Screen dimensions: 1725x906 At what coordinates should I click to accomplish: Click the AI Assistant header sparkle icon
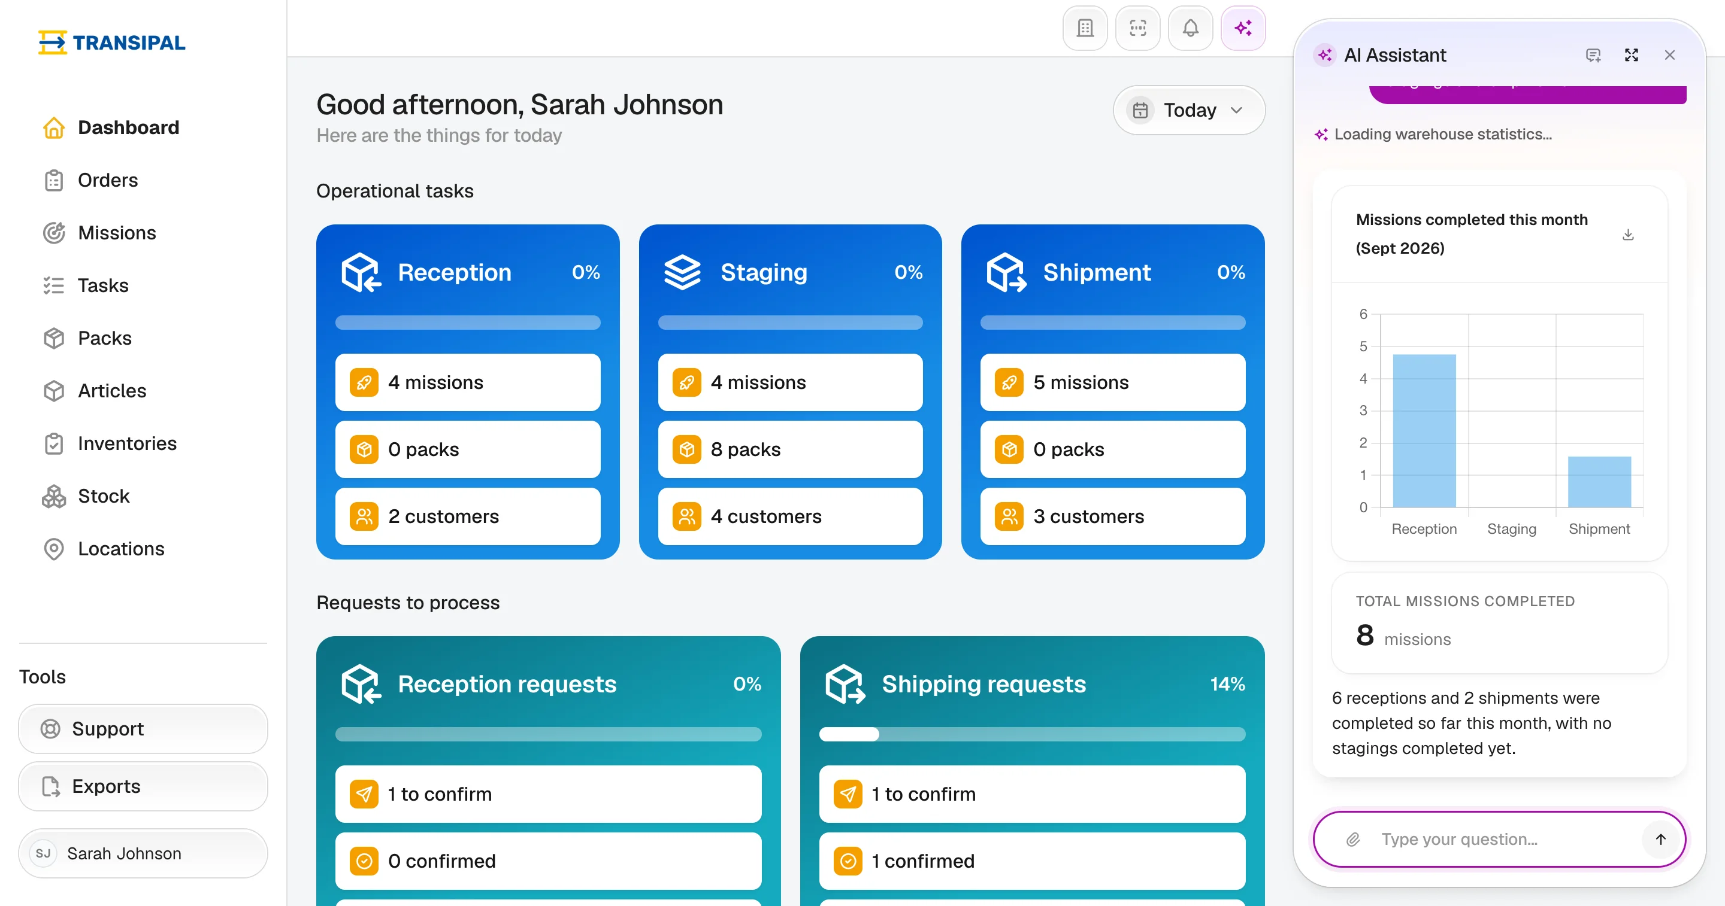(1324, 55)
